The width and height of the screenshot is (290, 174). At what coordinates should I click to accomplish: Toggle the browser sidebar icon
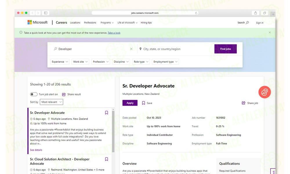point(46,13)
